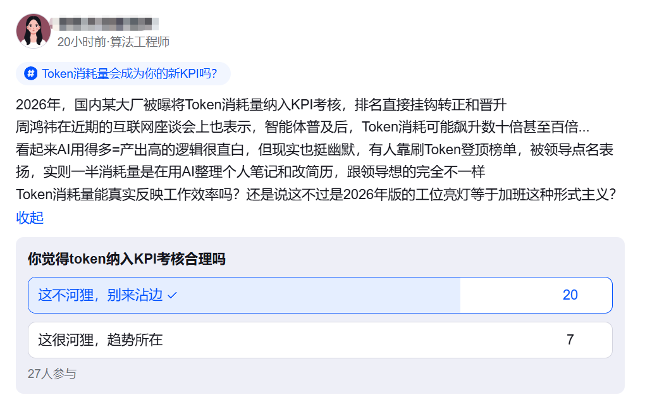Click the line "Token消耗量能真实反映工作效率吗"
The width and height of the screenshot is (645, 402).
[x=316, y=195]
